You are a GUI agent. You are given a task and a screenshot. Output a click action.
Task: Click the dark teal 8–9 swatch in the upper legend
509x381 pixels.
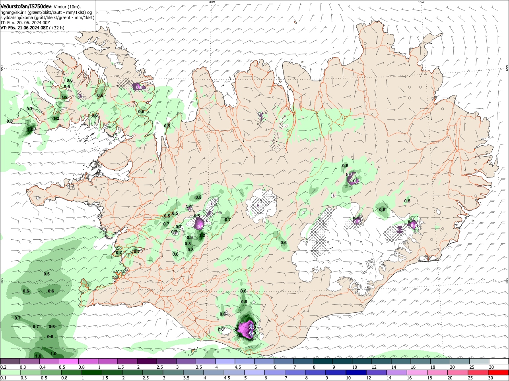[322, 362]
